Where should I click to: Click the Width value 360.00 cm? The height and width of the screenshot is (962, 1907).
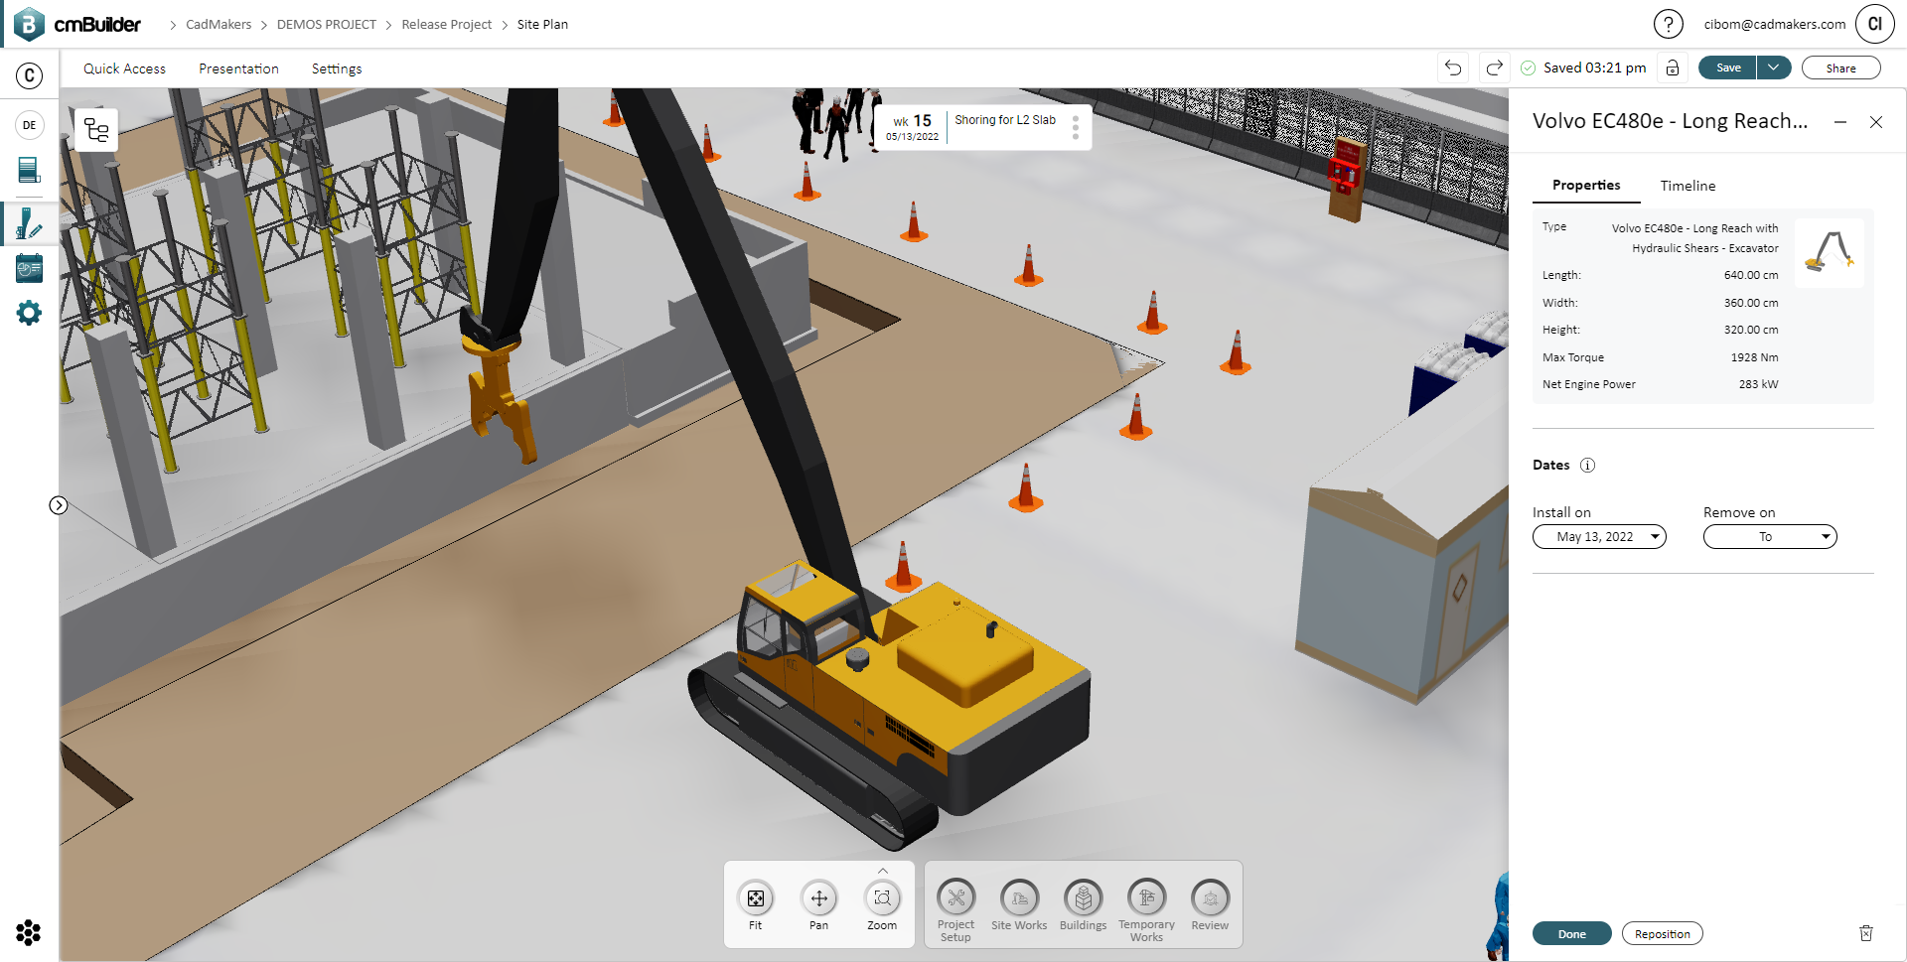[1751, 303]
